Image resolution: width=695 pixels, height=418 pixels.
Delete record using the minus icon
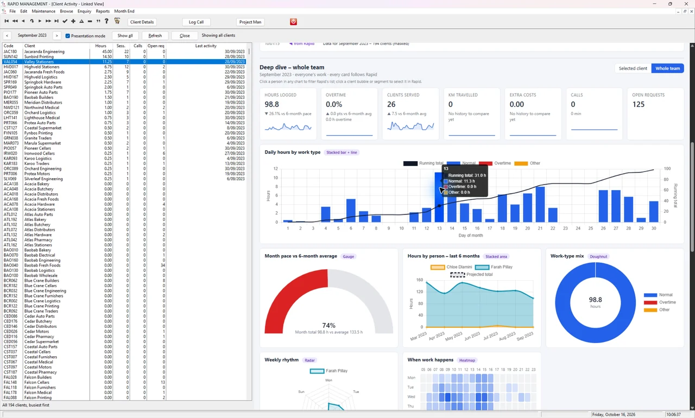90,21
